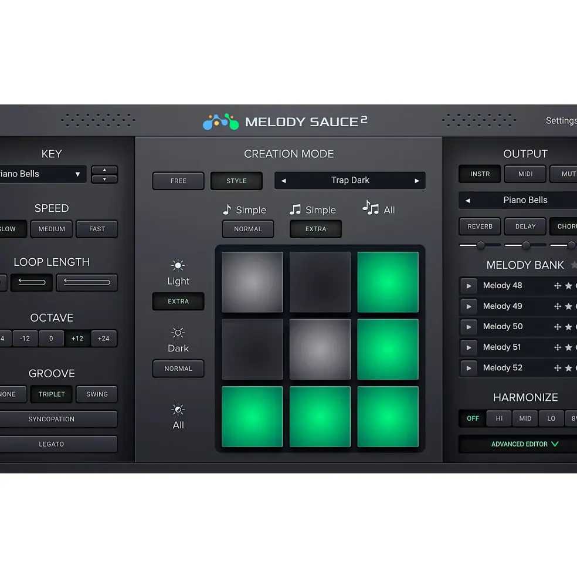This screenshot has width=577, height=578.
Task: Favorite Melody 52 with the star icon
Action: [x=569, y=368]
